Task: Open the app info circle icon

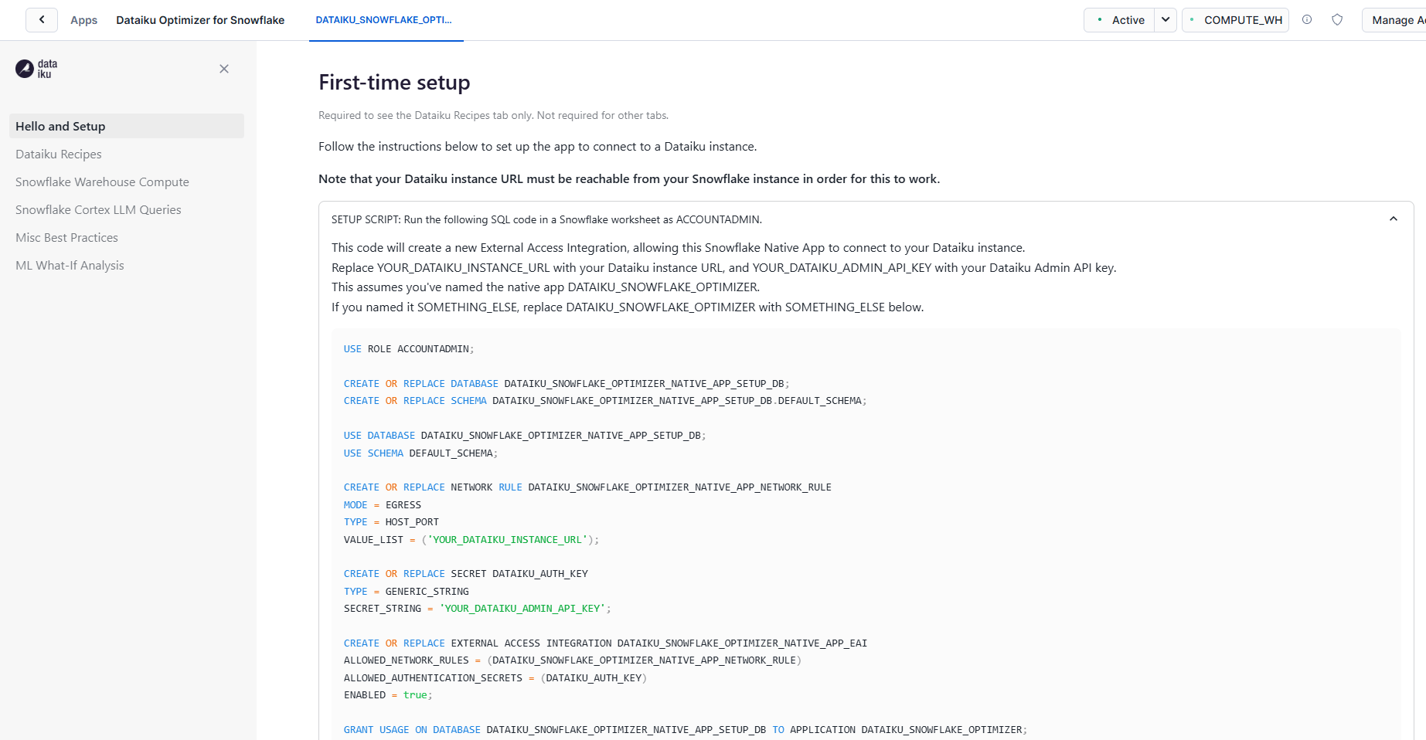Action: (x=1307, y=20)
